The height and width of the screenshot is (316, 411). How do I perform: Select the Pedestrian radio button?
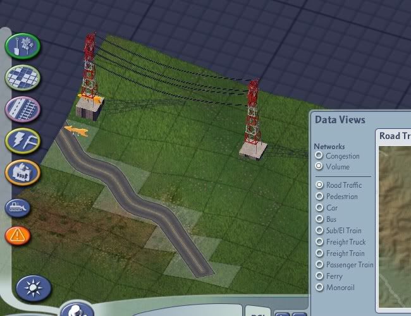pos(319,196)
